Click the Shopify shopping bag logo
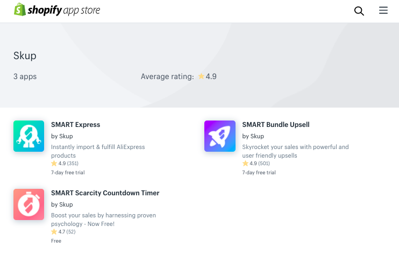 click(x=20, y=10)
